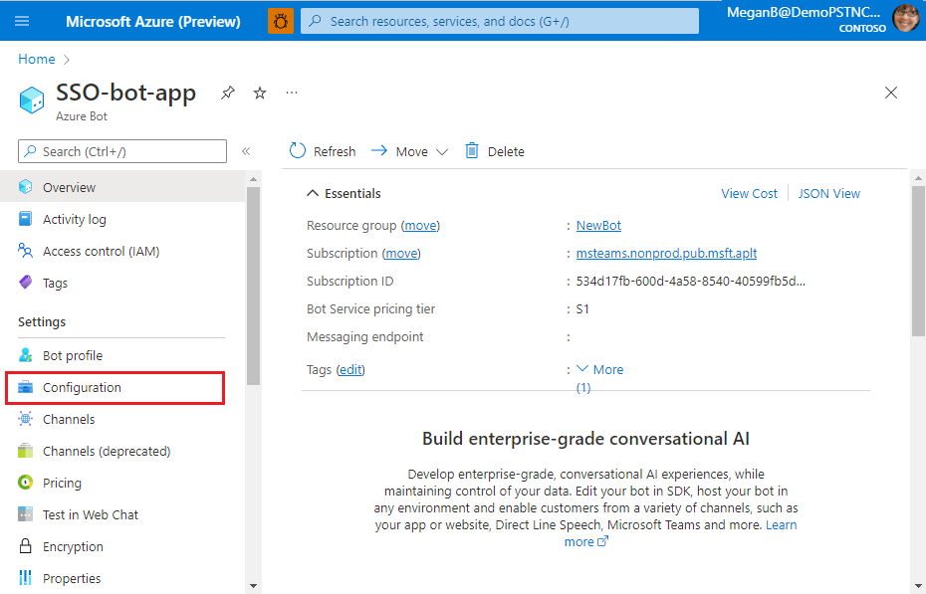Click left menu scroll up arrow

click(253, 179)
